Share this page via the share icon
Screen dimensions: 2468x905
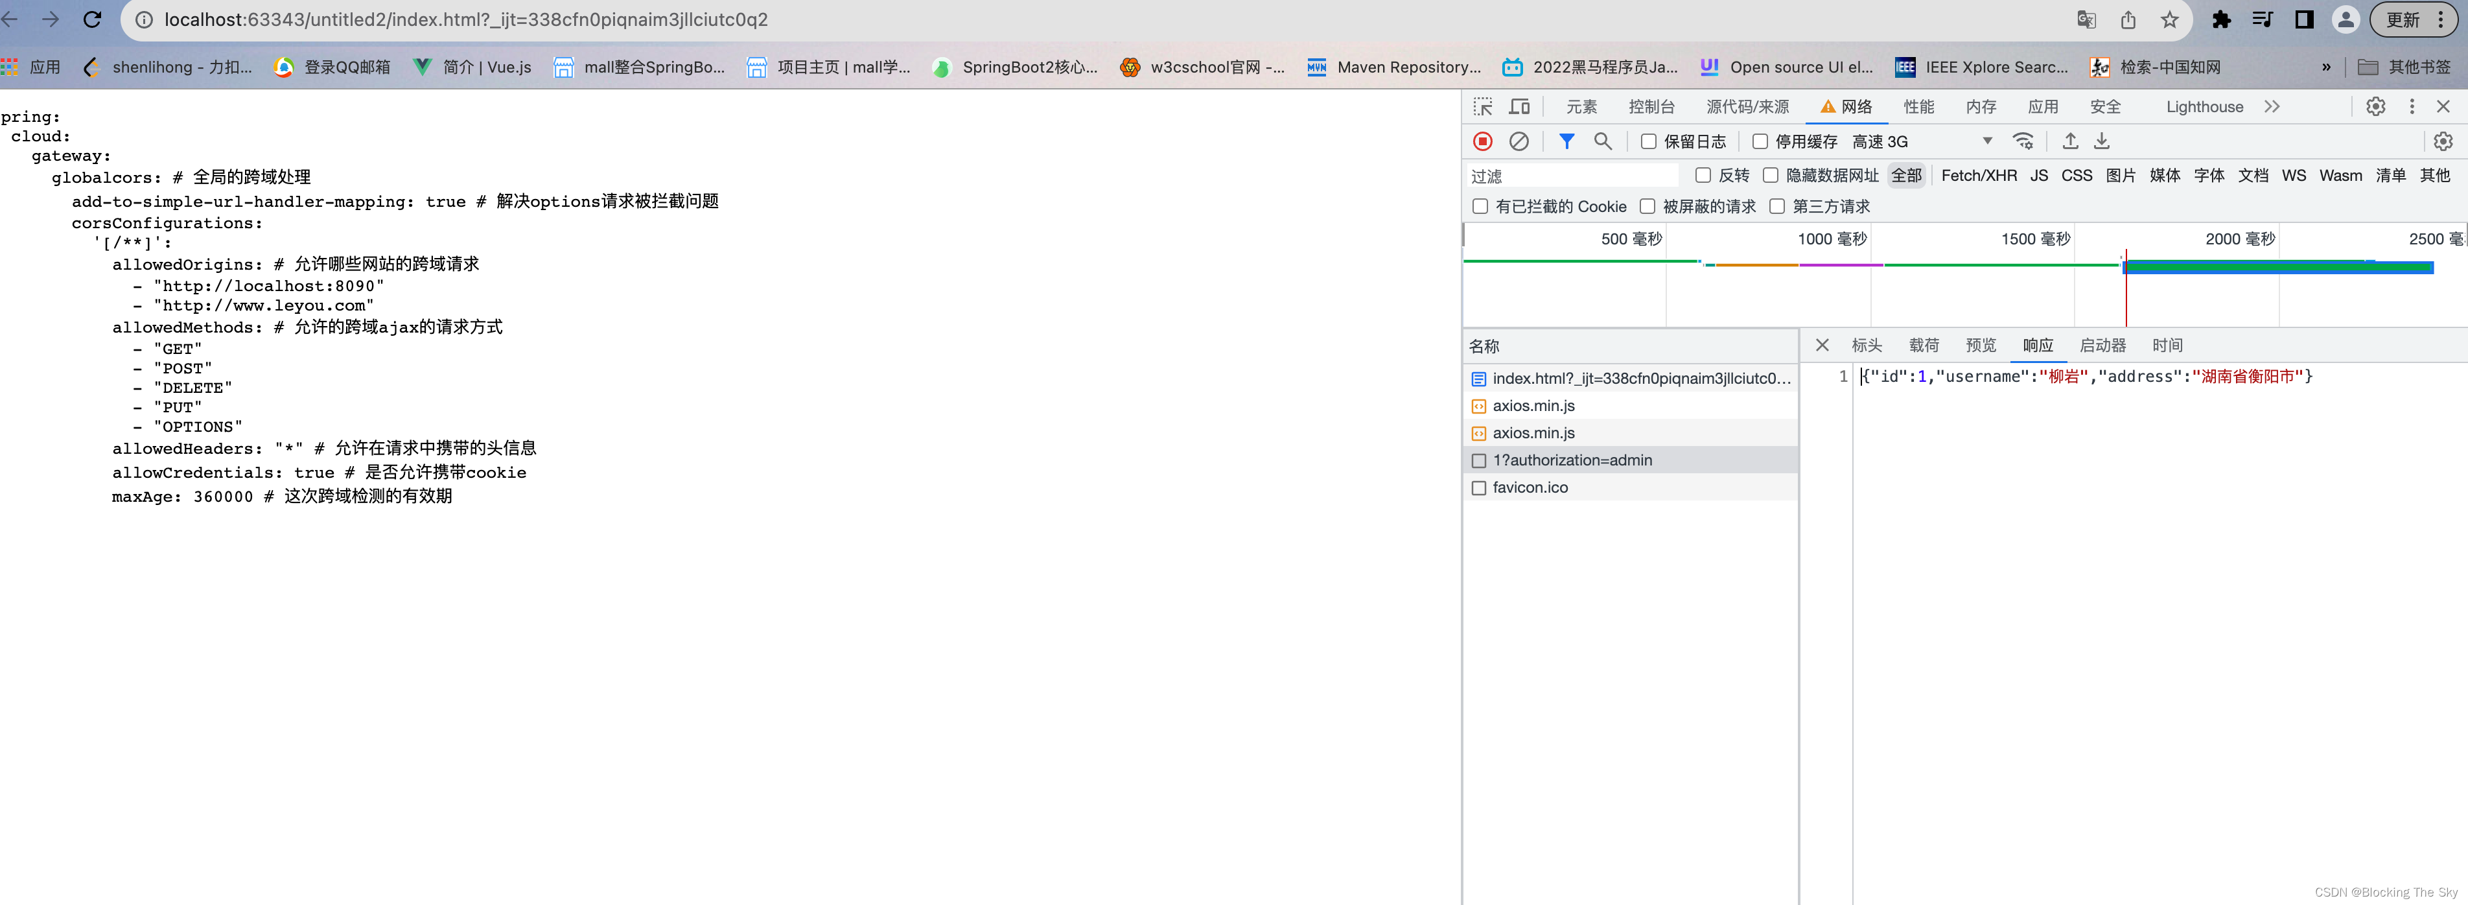click(x=2128, y=20)
